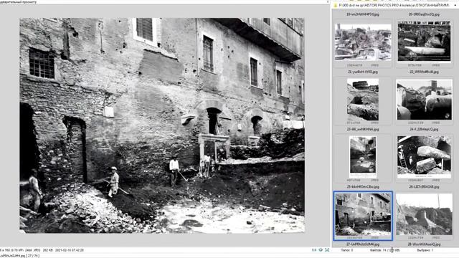Click the folder icon in the path bar
This screenshot has width=459, height=258.
click(336, 5)
